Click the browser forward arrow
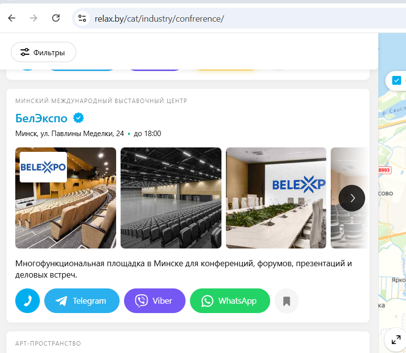This screenshot has height=353, width=406. [33, 18]
